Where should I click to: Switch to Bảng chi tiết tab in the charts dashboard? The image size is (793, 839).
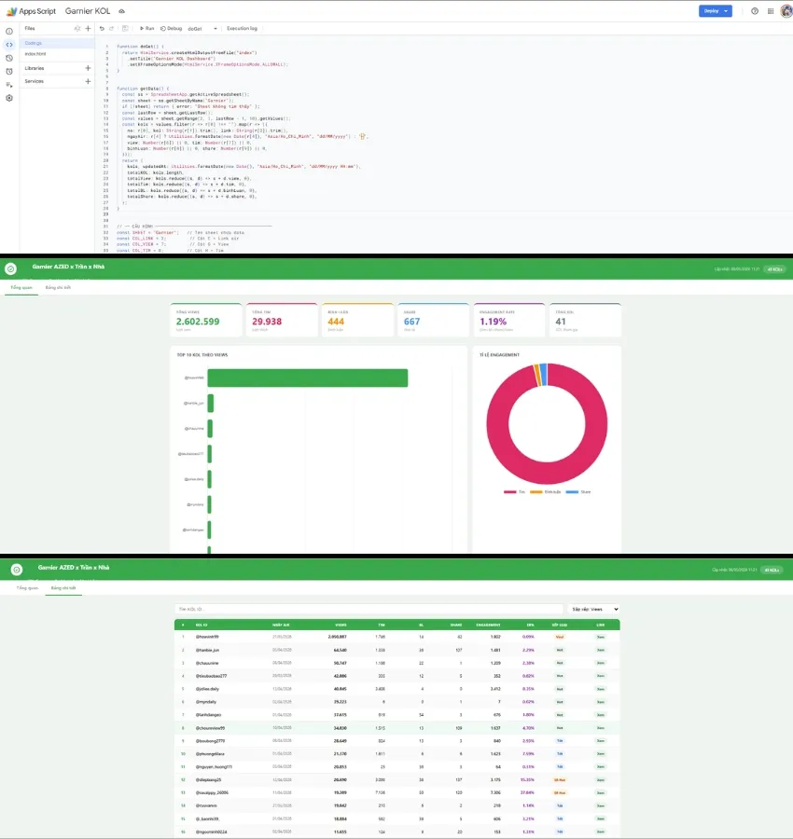[58, 287]
